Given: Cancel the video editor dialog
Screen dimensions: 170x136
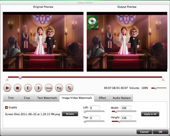Looking at the screenshot, I should coord(144,132).
